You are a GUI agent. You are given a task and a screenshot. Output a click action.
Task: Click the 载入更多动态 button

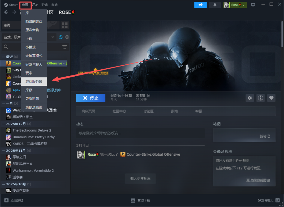pos(140,179)
